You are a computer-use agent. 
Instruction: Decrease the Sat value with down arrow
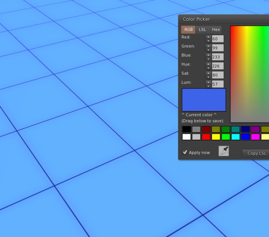(209, 77)
